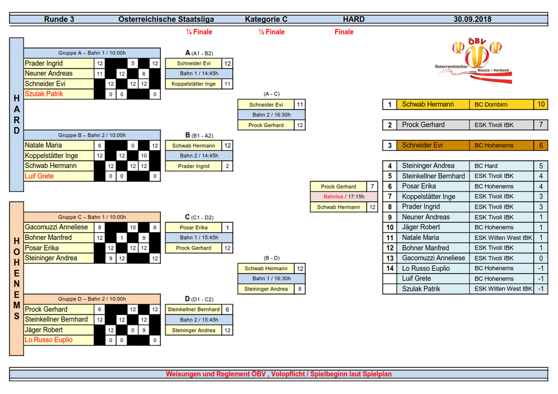Image resolution: width=558 pixels, height=394 pixels.
Task: Click "BC Dornbirn" in the ranking table
Action: (490, 104)
